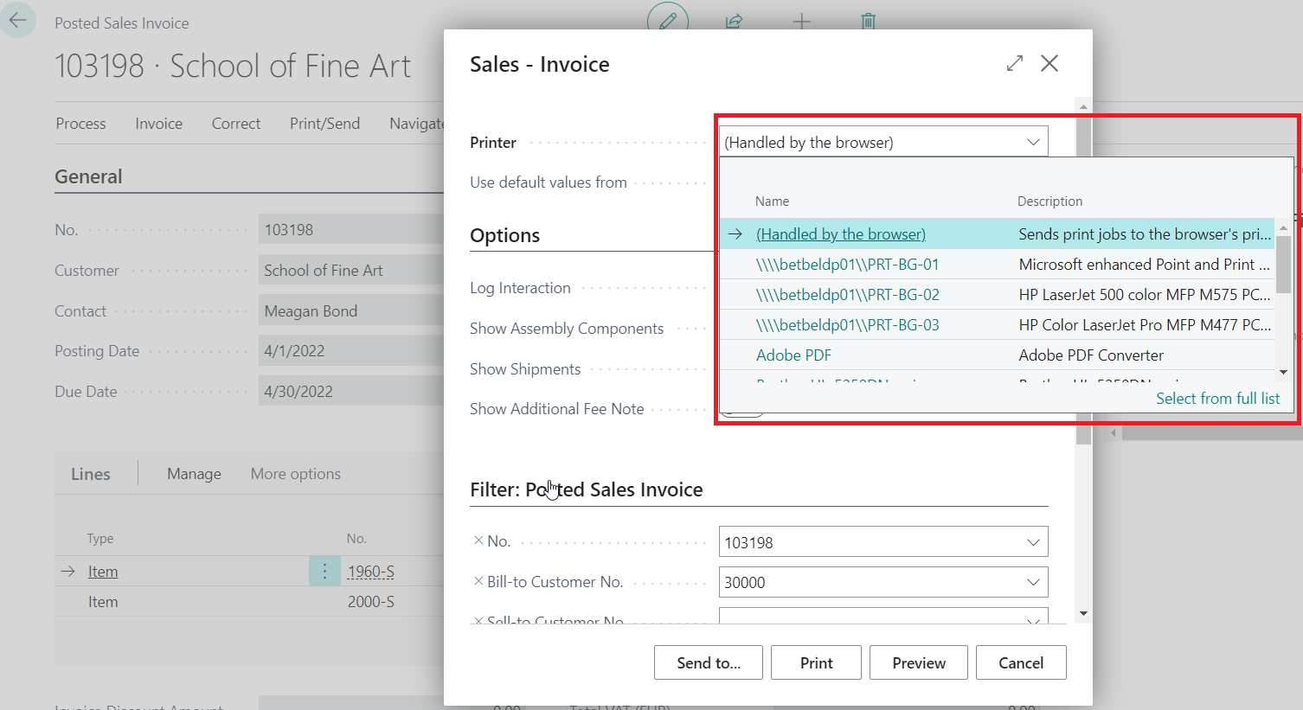Open the Invoice menu
Screen dimensions: 1303x710
[158, 124]
